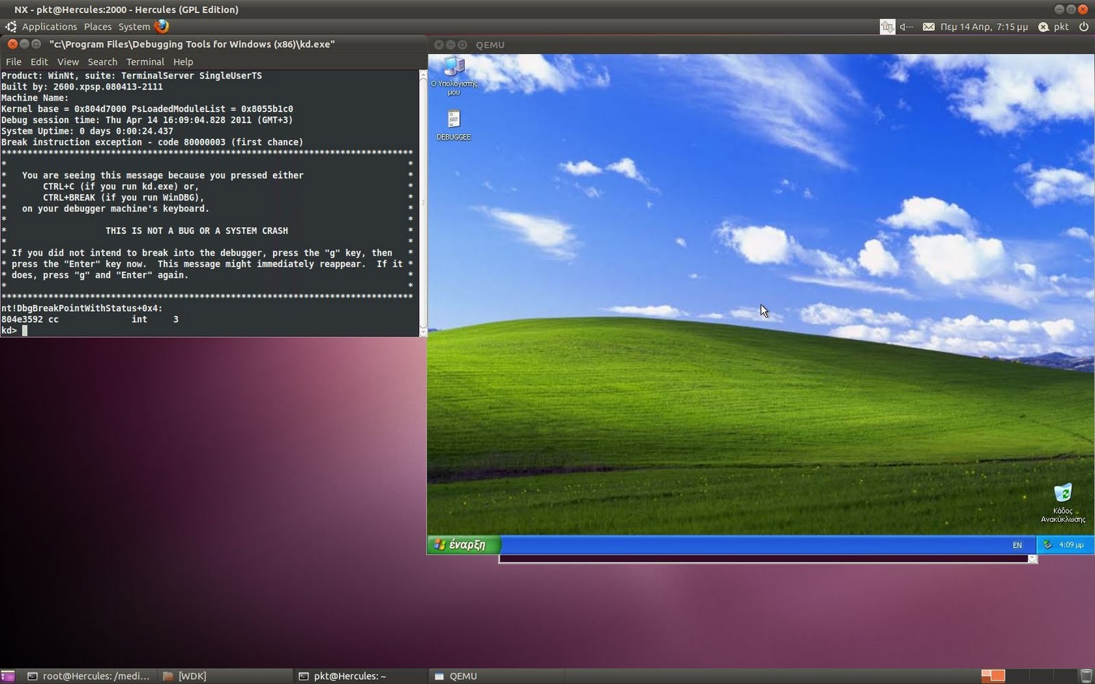Open the έναρξη Start button in QEMU
1095x684 pixels.
point(464,544)
